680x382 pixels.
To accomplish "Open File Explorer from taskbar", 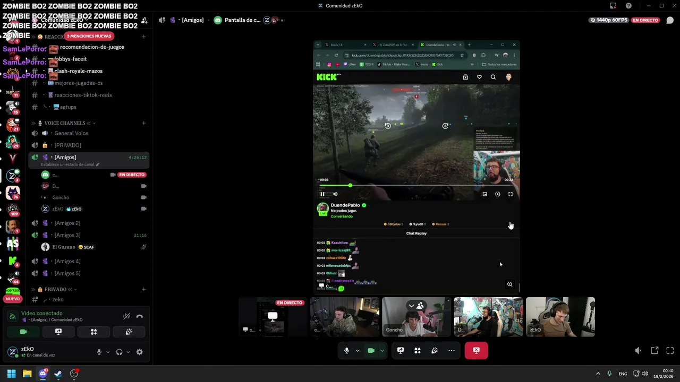I will pos(27,374).
